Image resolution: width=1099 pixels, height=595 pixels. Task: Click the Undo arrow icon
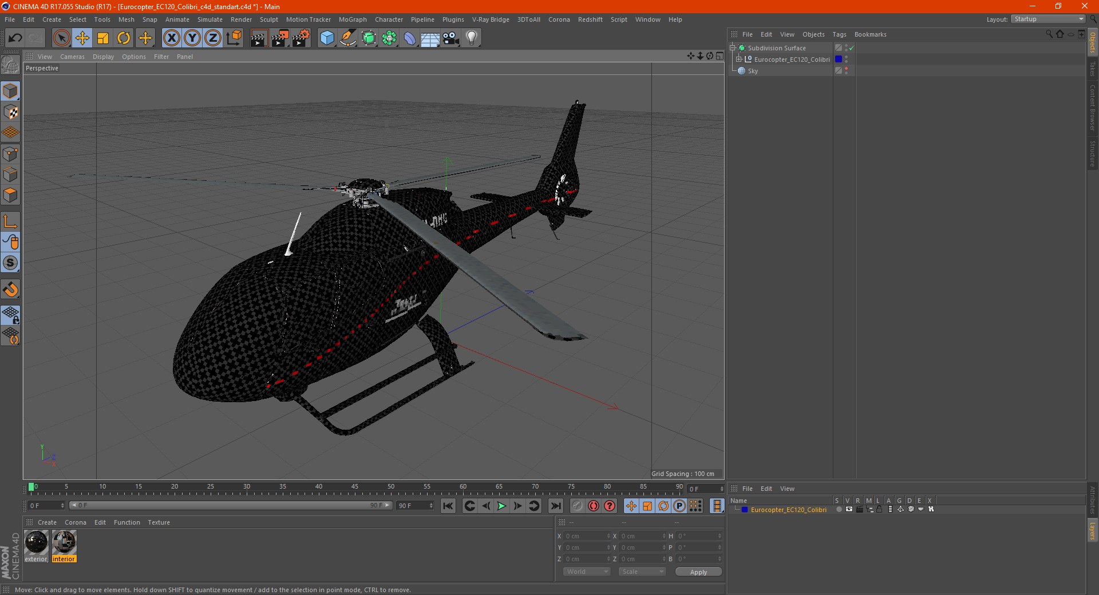(x=15, y=38)
